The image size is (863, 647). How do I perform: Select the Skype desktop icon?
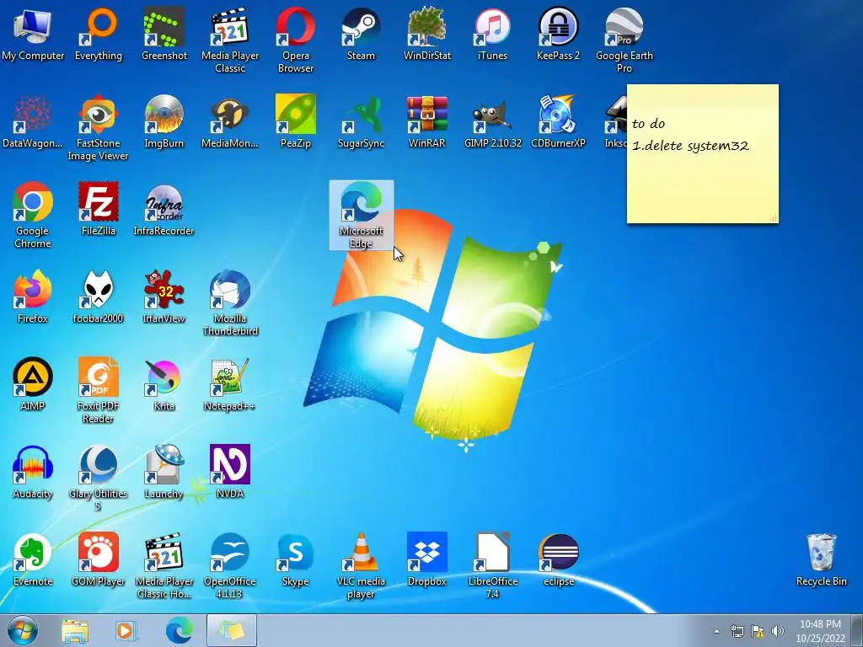296,559
